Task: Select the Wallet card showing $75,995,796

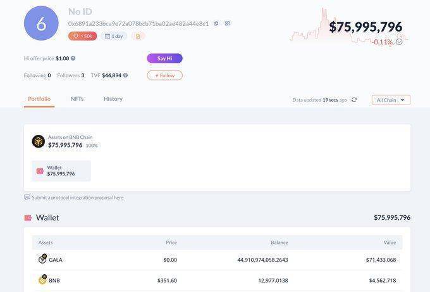Action: [x=61, y=170]
